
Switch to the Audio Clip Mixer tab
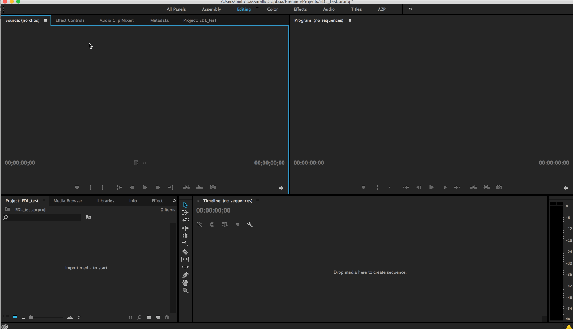[x=117, y=20]
